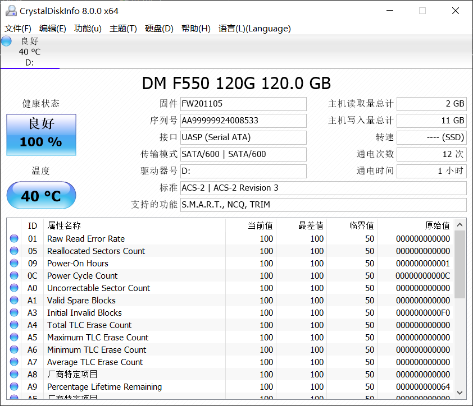
Task: Click the status orb for Uncorrectable Sector Count
Action: coord(14,288)
